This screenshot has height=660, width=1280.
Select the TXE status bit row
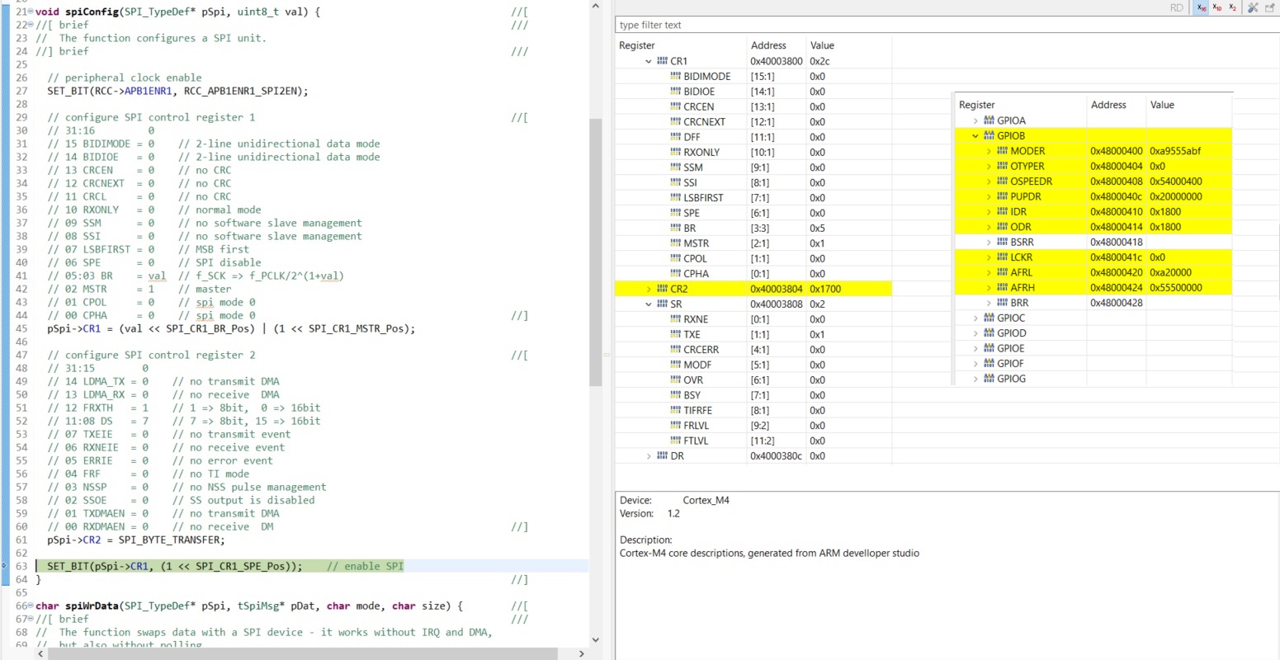pyautogui.click(x=753, y=334)
